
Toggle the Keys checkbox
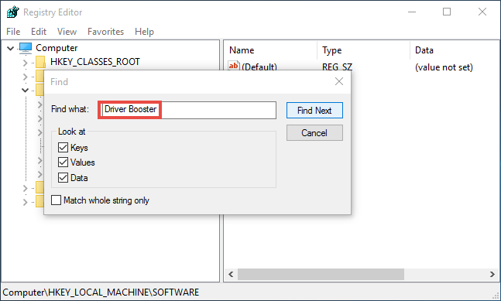pos(63,148)
